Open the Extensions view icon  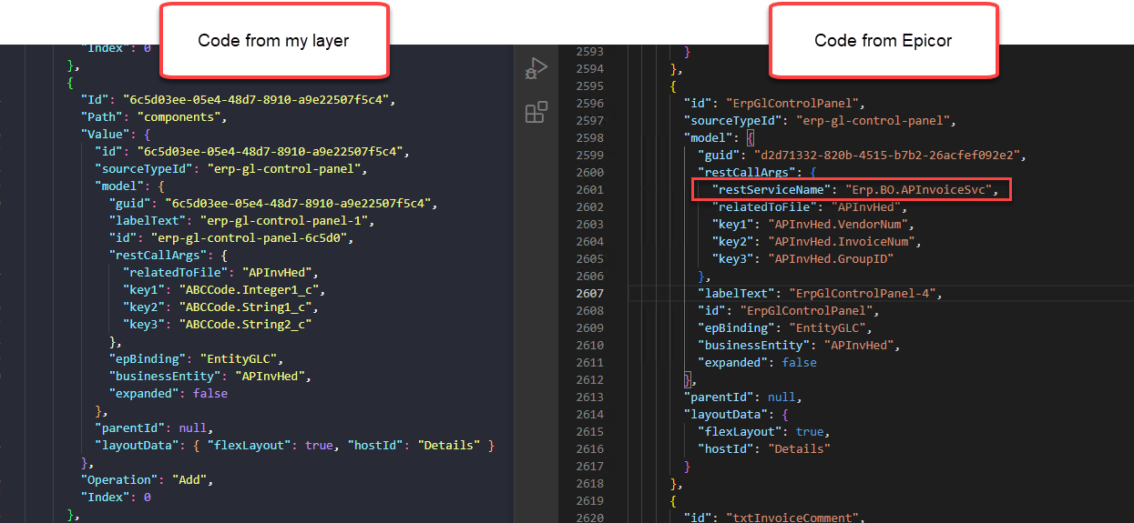click(x=536, y=112)
